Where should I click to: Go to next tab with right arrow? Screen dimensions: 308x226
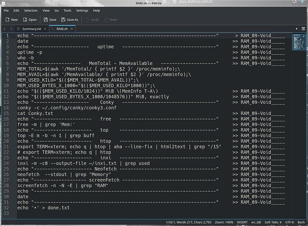tap(11, 28)
